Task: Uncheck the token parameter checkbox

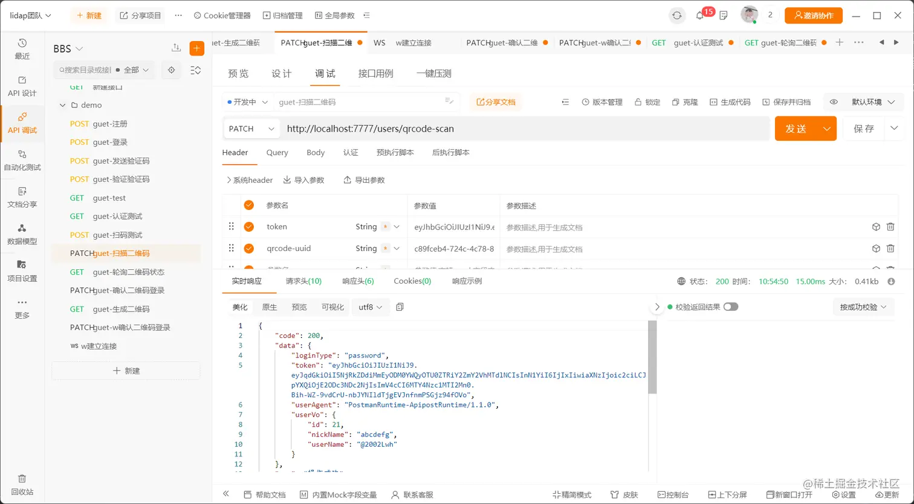Action: point(248,227)
